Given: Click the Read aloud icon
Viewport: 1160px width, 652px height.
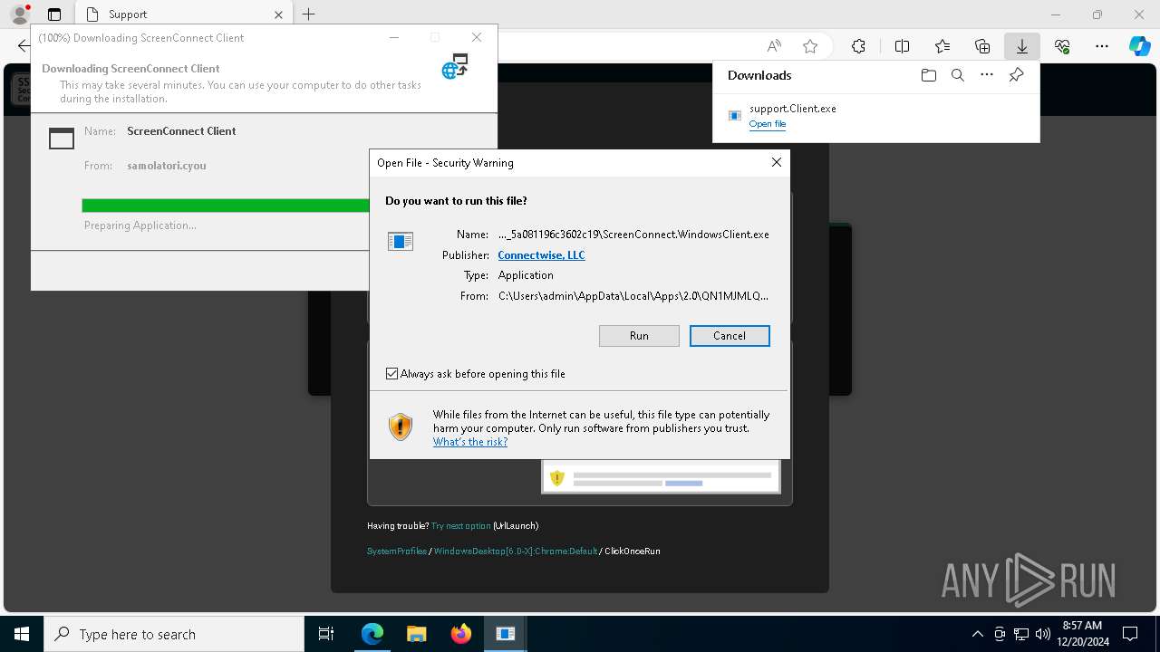Looking at the screenshot, I should coord(774,46).
